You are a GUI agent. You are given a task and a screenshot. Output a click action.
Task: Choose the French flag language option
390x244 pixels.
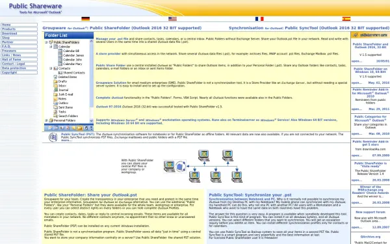pyautogui.click(x=259, y=19)
